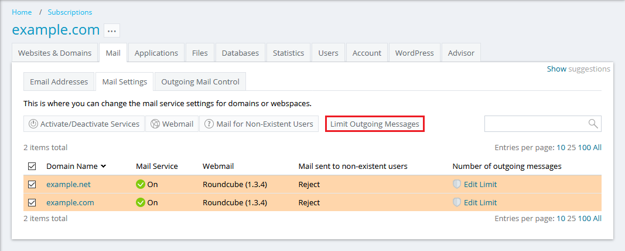Open Edit Limit link for example.net
The image size is (625, 251).
click(x=480, y=184)
